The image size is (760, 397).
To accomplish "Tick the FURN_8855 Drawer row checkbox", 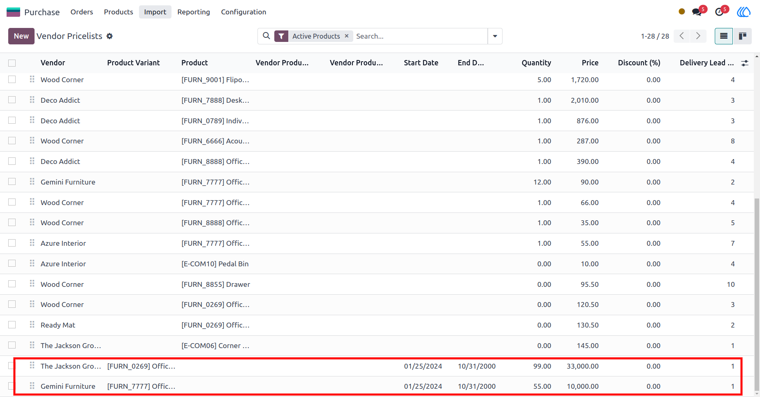I will point(12,284).
